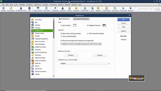Select Sales & Customers preference category
Image resolution: width=161 pixels, height=91 pixels.
(x=42, y=61)
